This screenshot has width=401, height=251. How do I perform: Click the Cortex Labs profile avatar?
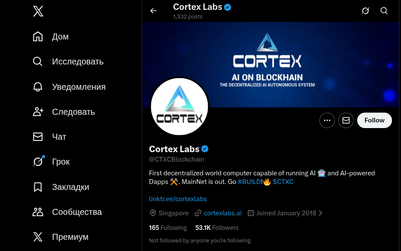pyautogui.click(x=179, y=106)
